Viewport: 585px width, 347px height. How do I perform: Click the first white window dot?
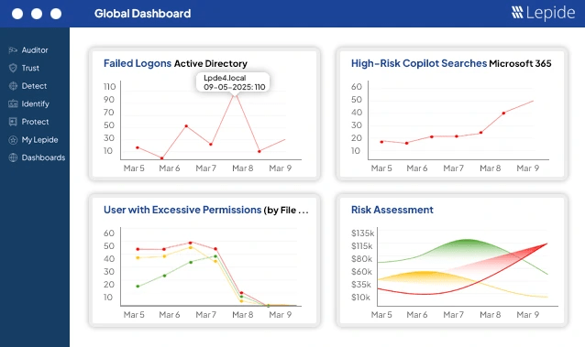click(17, 14)
